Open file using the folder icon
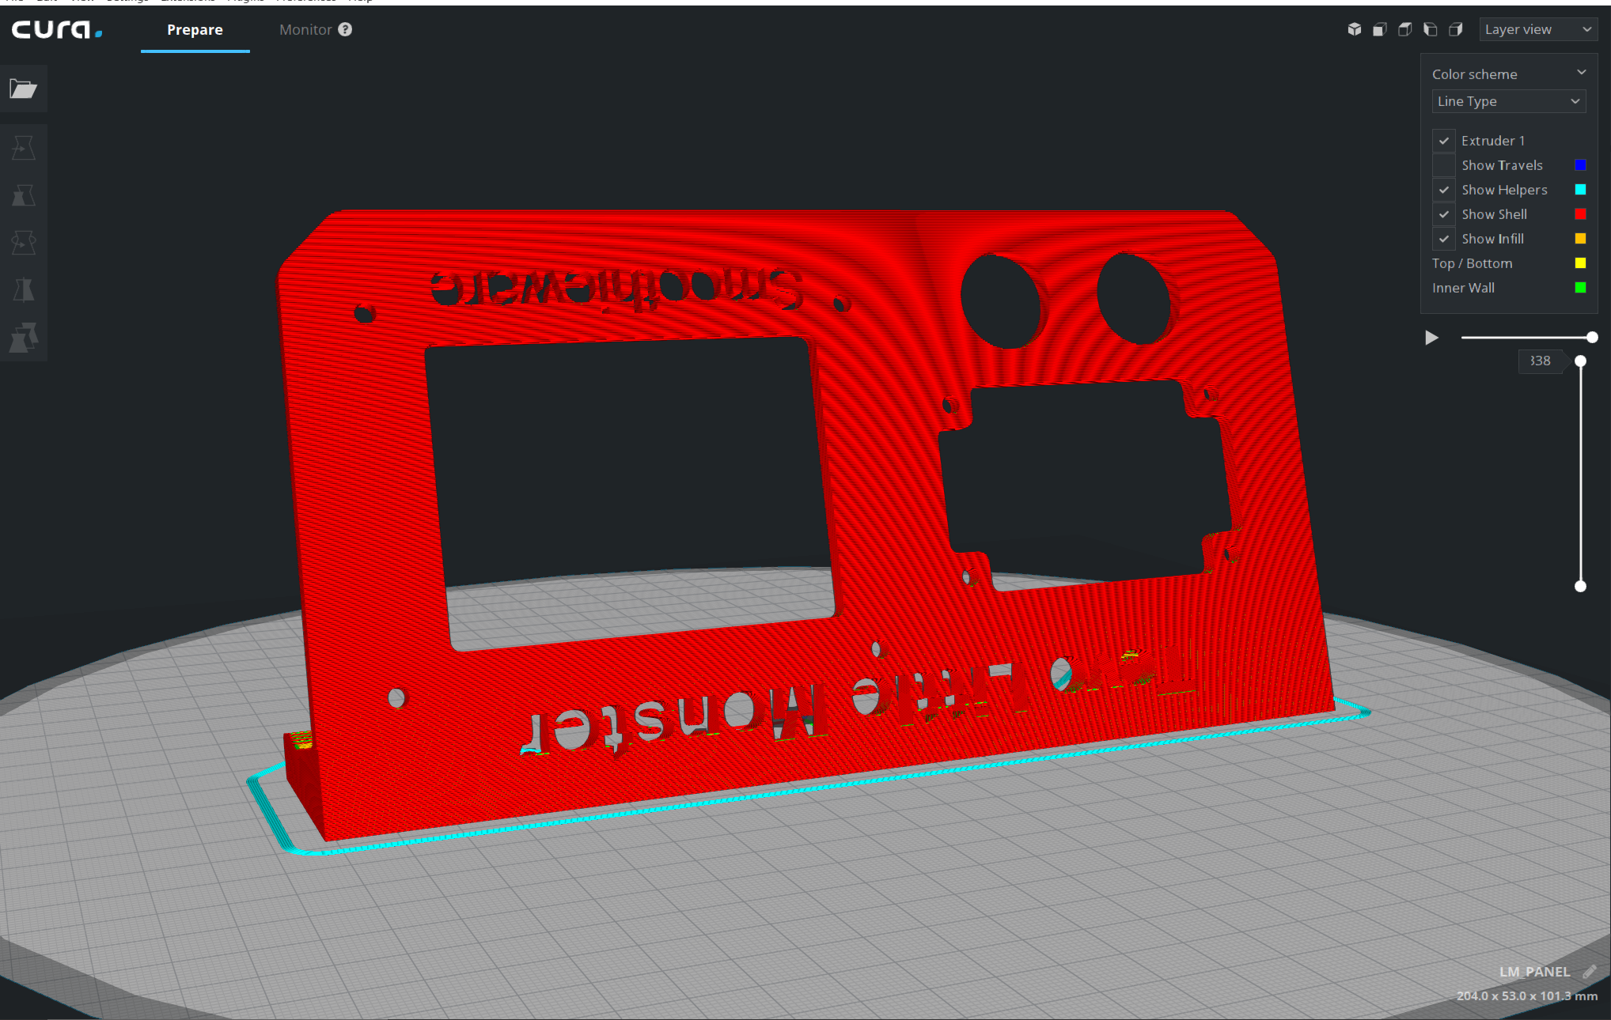 [23, 89]
